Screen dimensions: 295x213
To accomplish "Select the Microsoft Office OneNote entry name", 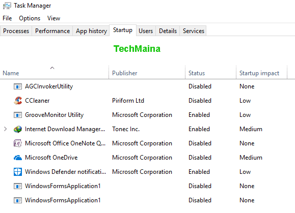I will coord(65,143).
